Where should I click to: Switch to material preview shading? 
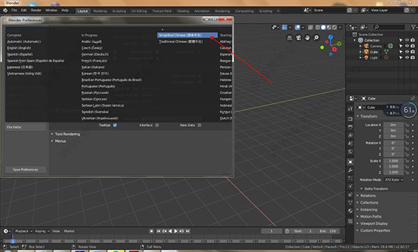tap(329, 27)
